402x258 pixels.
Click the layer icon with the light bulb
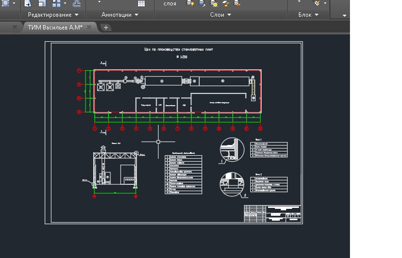[x=190, y=3]
